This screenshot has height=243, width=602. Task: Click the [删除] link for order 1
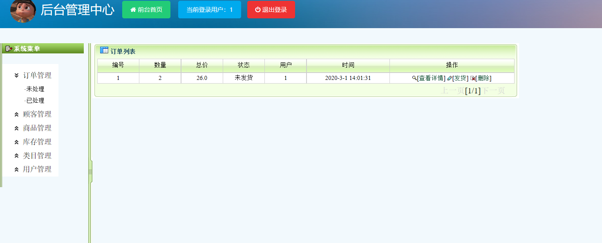tap(483, 78)
